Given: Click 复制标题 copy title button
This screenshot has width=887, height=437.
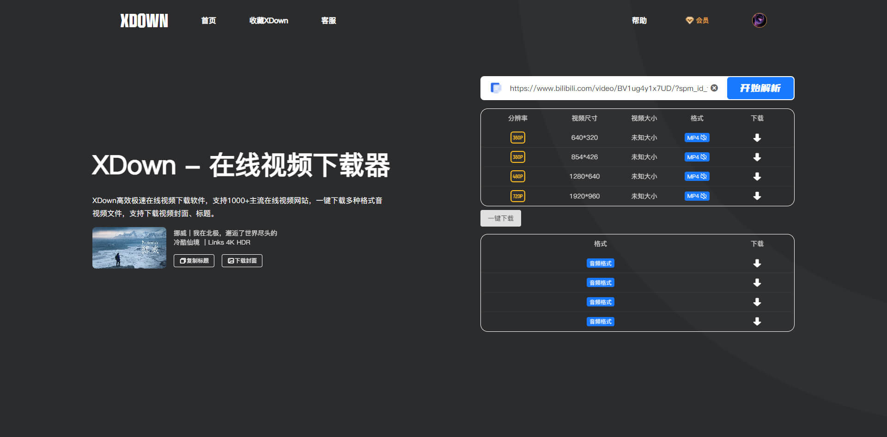Looking at the screenshot, I should [194, 261].
